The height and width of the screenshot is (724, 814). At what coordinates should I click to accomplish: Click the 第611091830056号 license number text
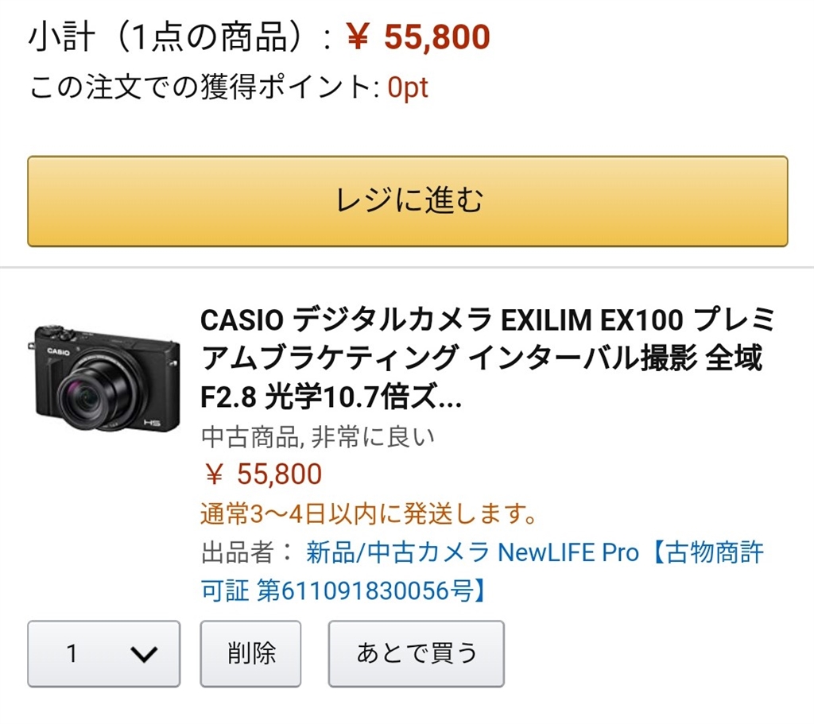click(370, 590)
